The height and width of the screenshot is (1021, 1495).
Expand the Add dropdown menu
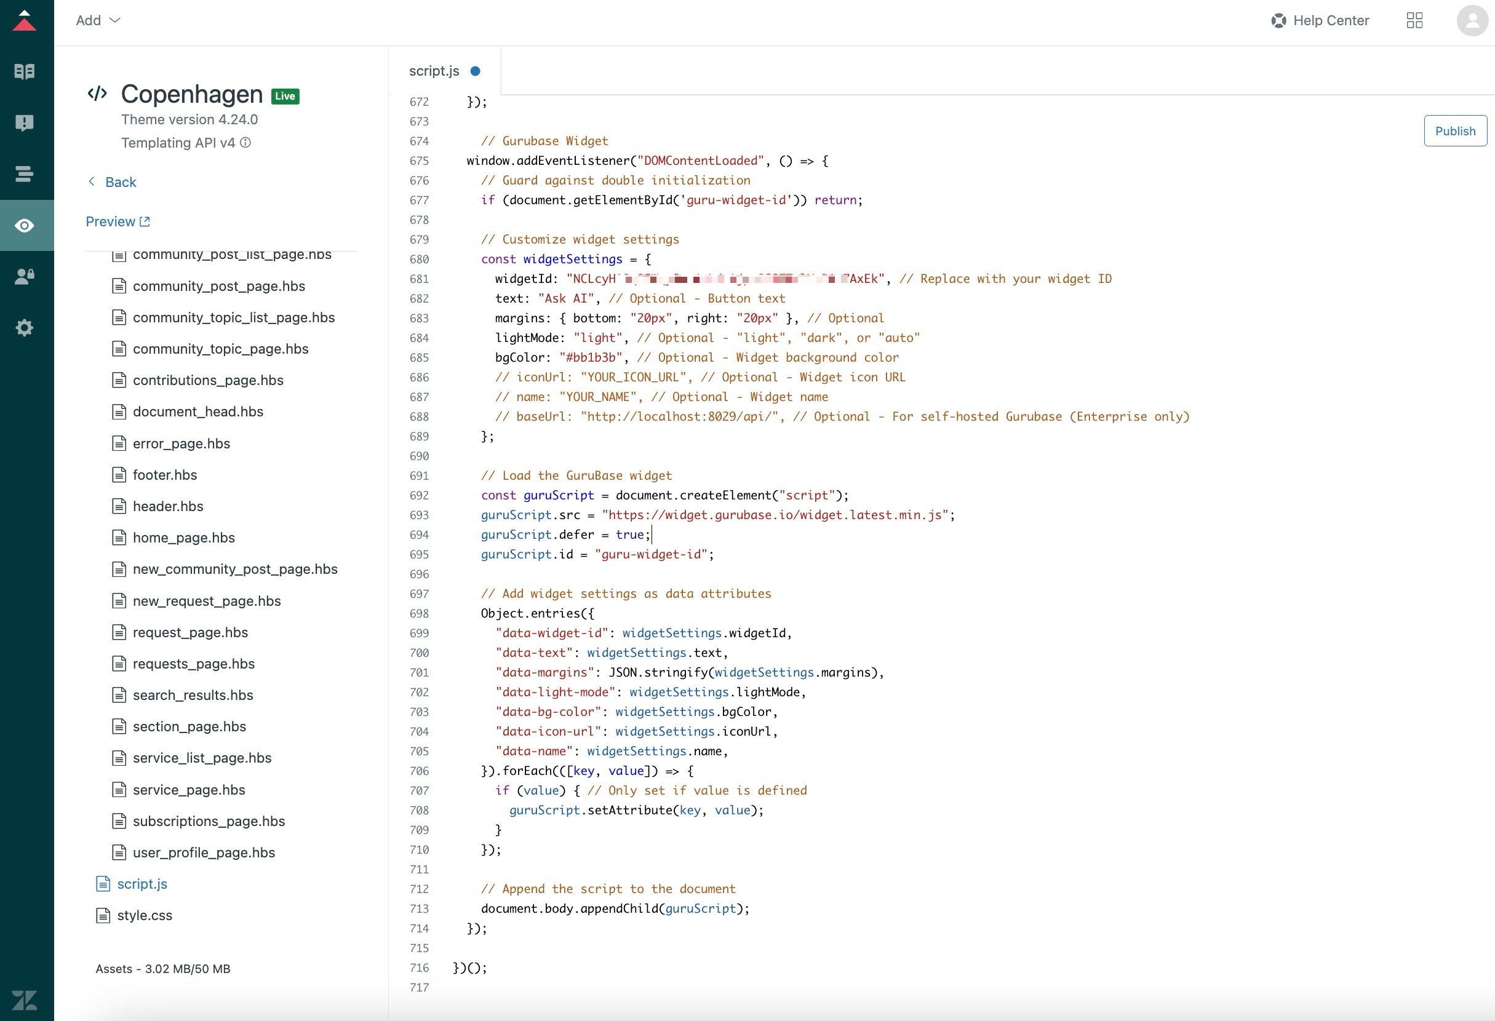point(98,20)
